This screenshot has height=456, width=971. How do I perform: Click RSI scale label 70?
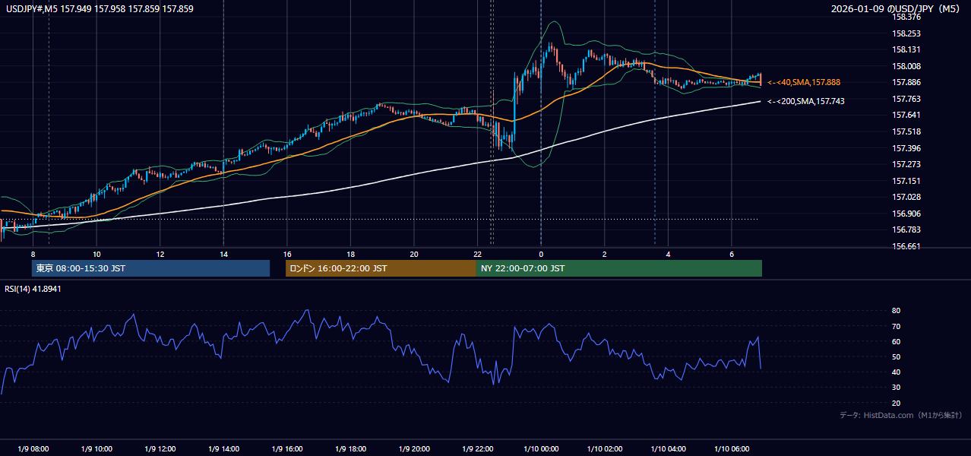click(x=896, y=326)
